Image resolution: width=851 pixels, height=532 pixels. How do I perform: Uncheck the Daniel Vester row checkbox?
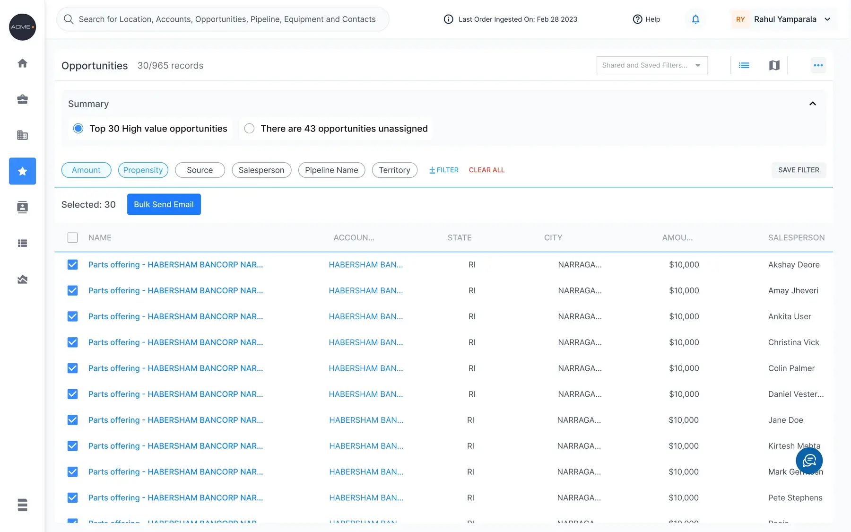point(72,394)
